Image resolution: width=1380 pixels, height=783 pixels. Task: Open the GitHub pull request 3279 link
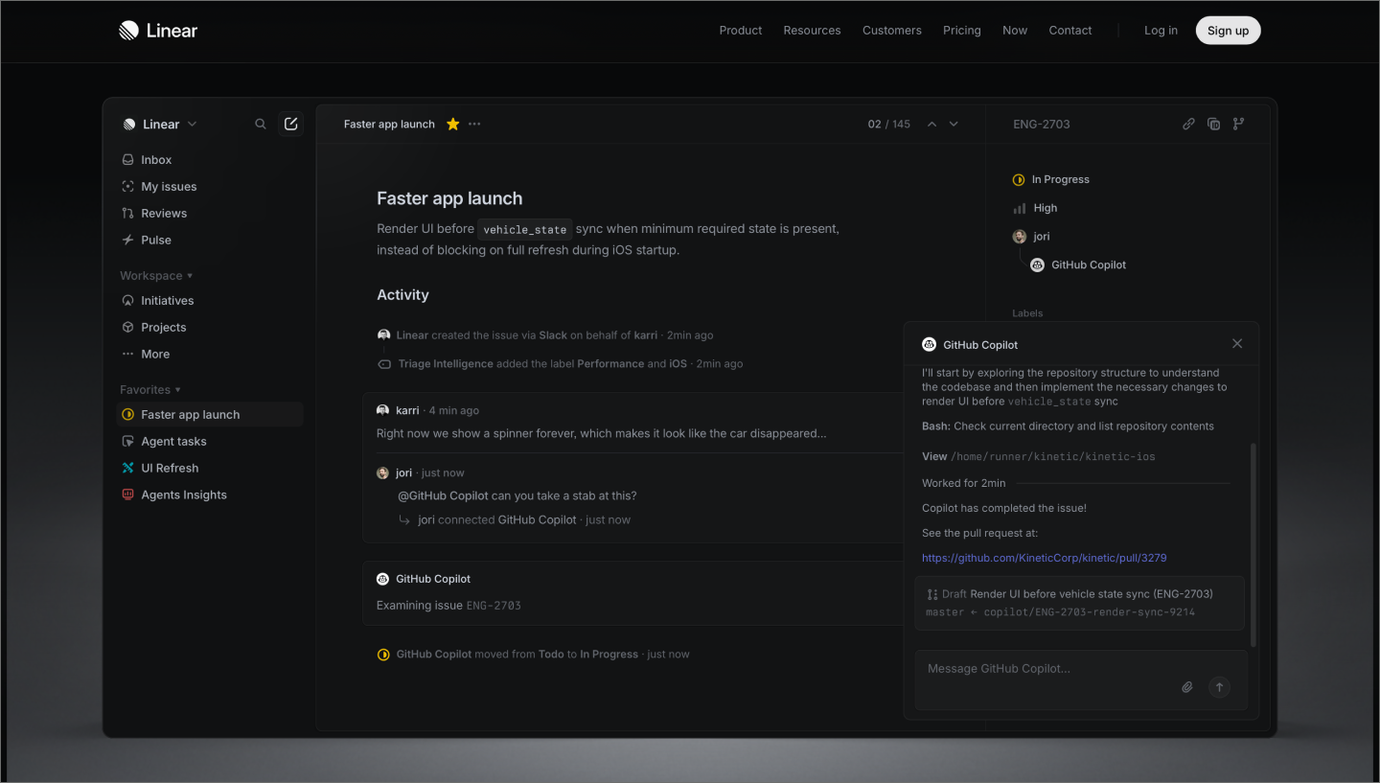coord(1045,558)
